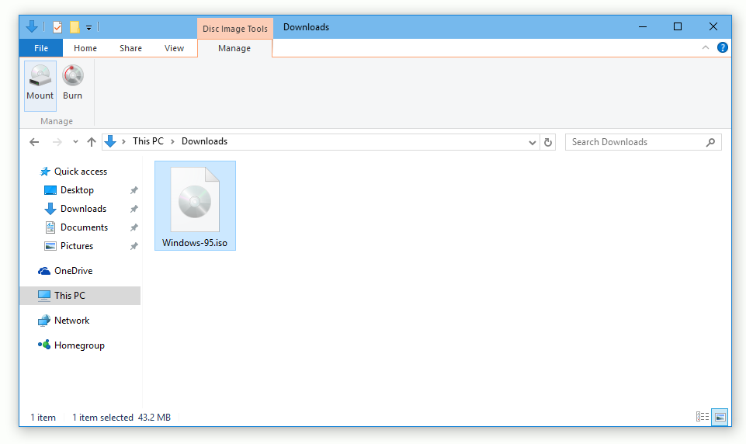Click Downloads in the address path
The height and width of the screenshot is (444, 746).
pyautogui.click(x=205, y=141)
